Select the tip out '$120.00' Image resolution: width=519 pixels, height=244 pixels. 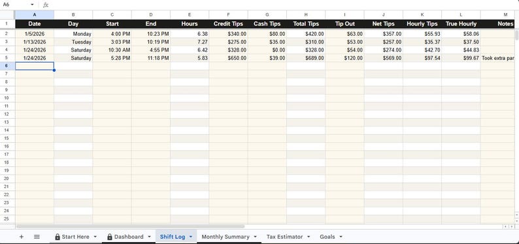[344, 58]
